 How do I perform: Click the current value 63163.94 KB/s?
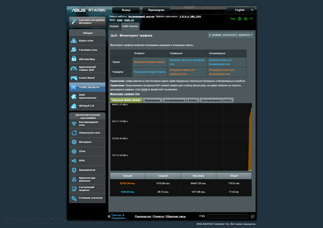[127, 183]
